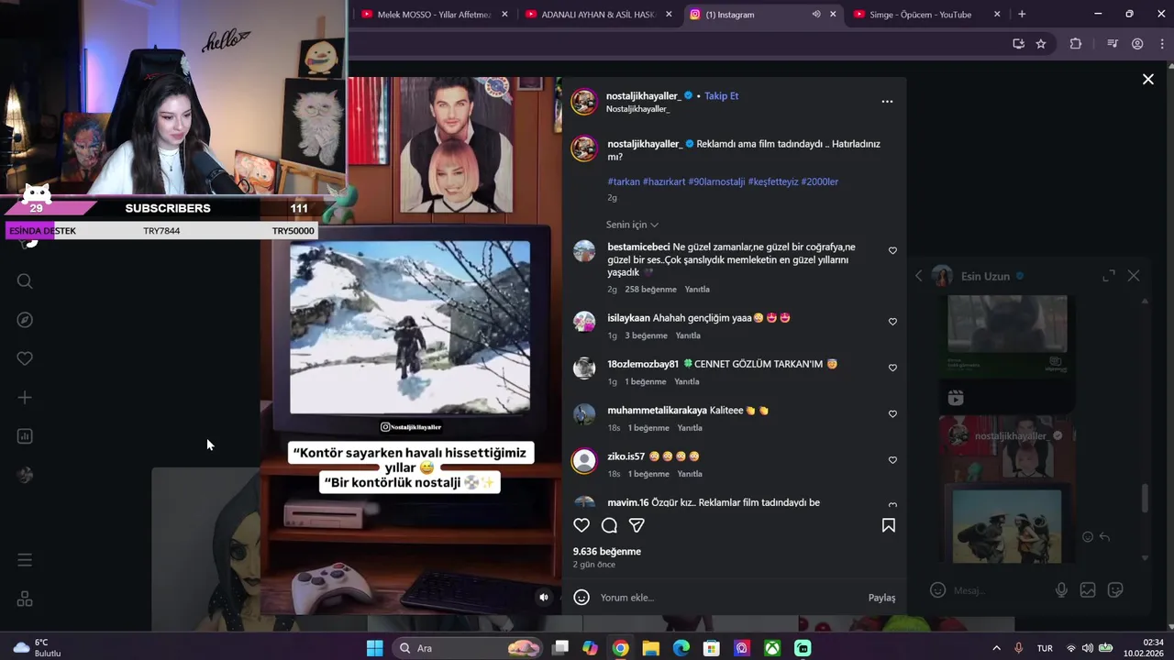Reply to muhammetalikarakaya's comment via Yanıtla

(x=690, y=428)
